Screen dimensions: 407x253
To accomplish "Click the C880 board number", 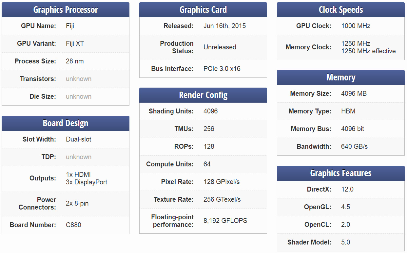I will point(73,225).
